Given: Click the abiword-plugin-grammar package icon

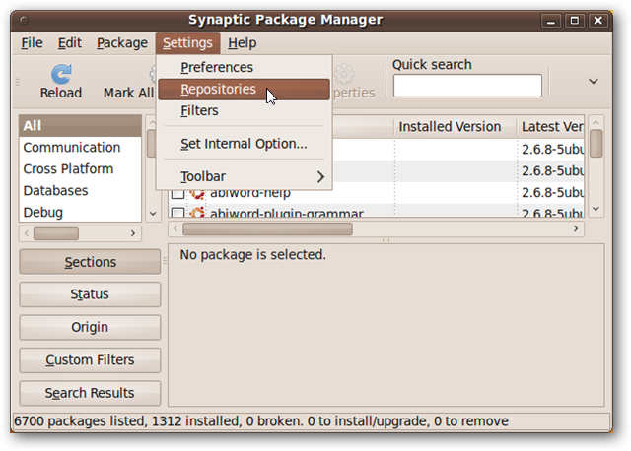Looking at the screenshot, I should 197,214.
